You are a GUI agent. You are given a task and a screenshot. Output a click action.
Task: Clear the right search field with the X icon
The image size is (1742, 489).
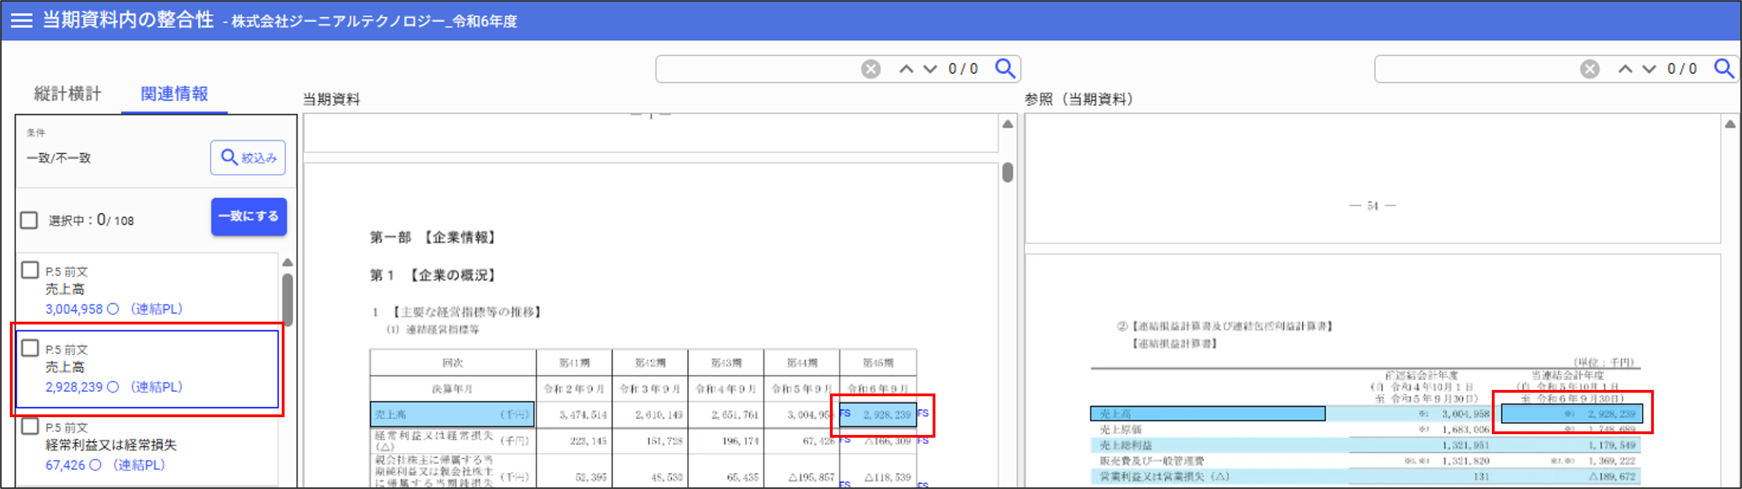[x=1589, y=69]
